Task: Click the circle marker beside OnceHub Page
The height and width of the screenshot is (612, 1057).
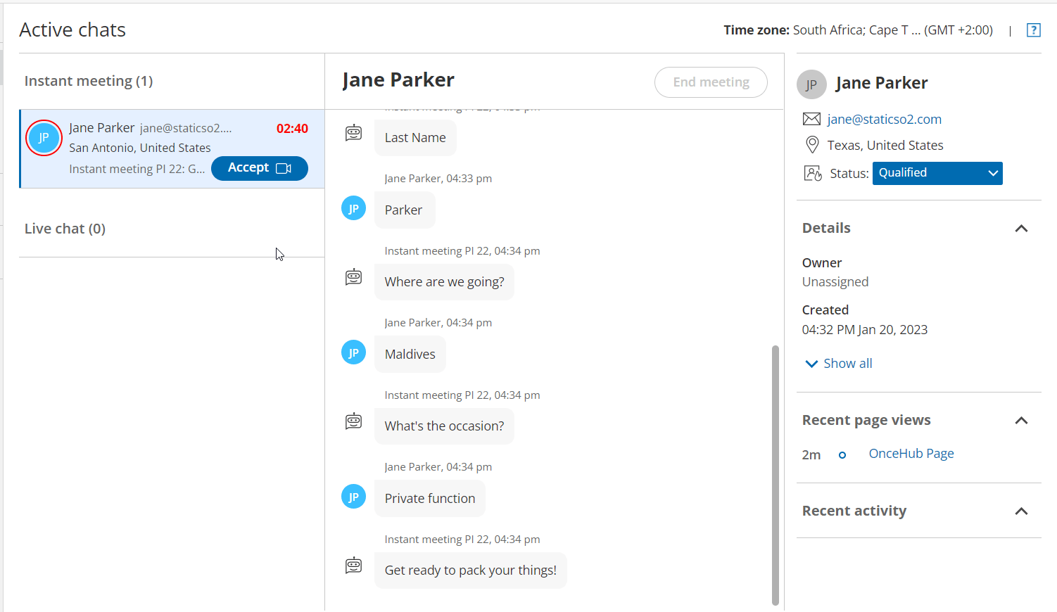Action: (842, 455)
